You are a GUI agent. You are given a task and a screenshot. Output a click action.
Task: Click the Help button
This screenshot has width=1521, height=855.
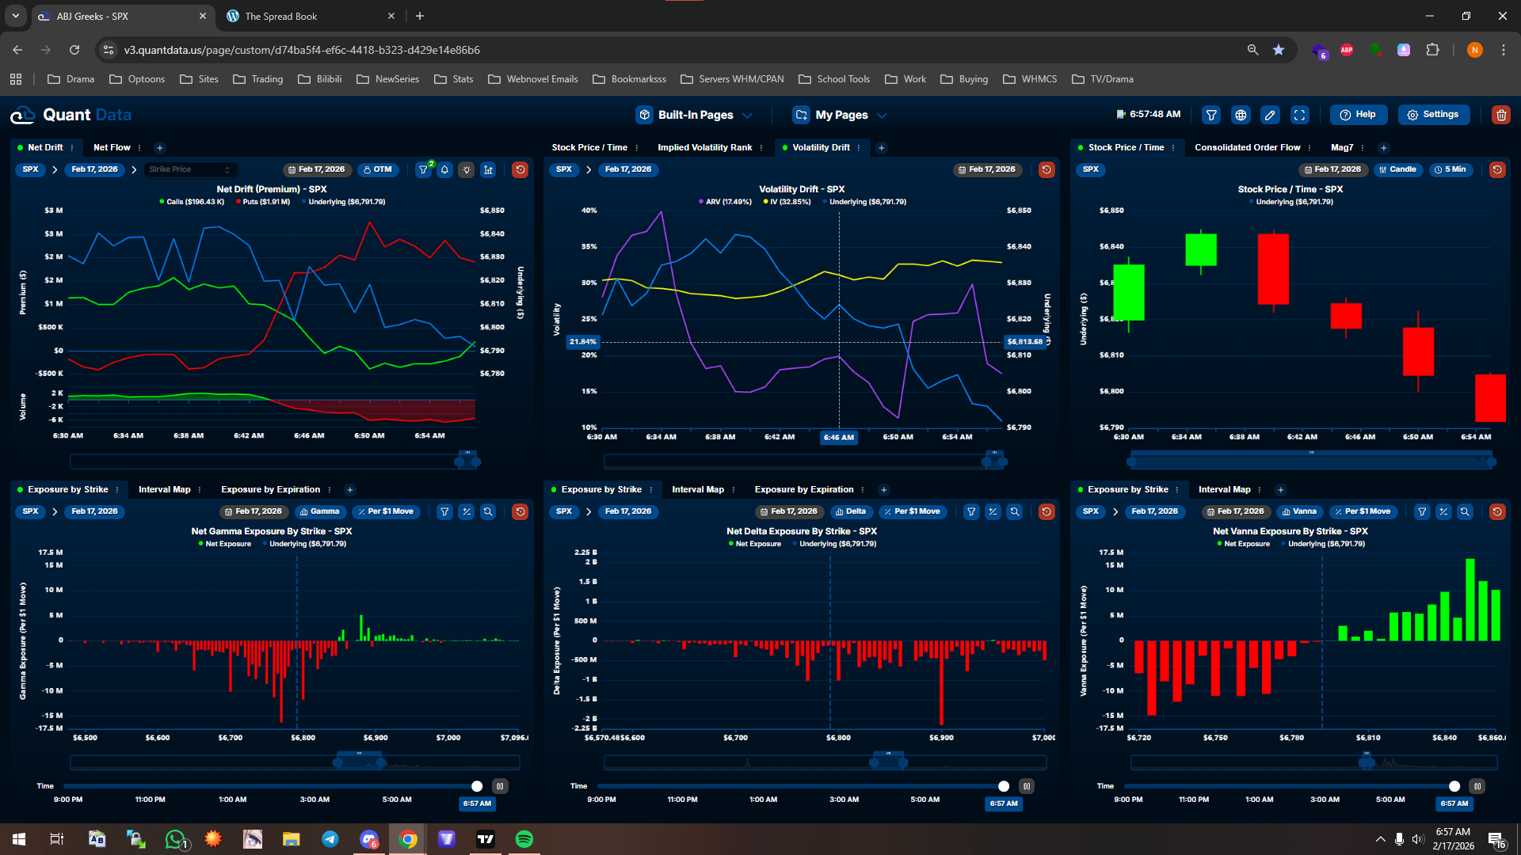(1358, 115)
